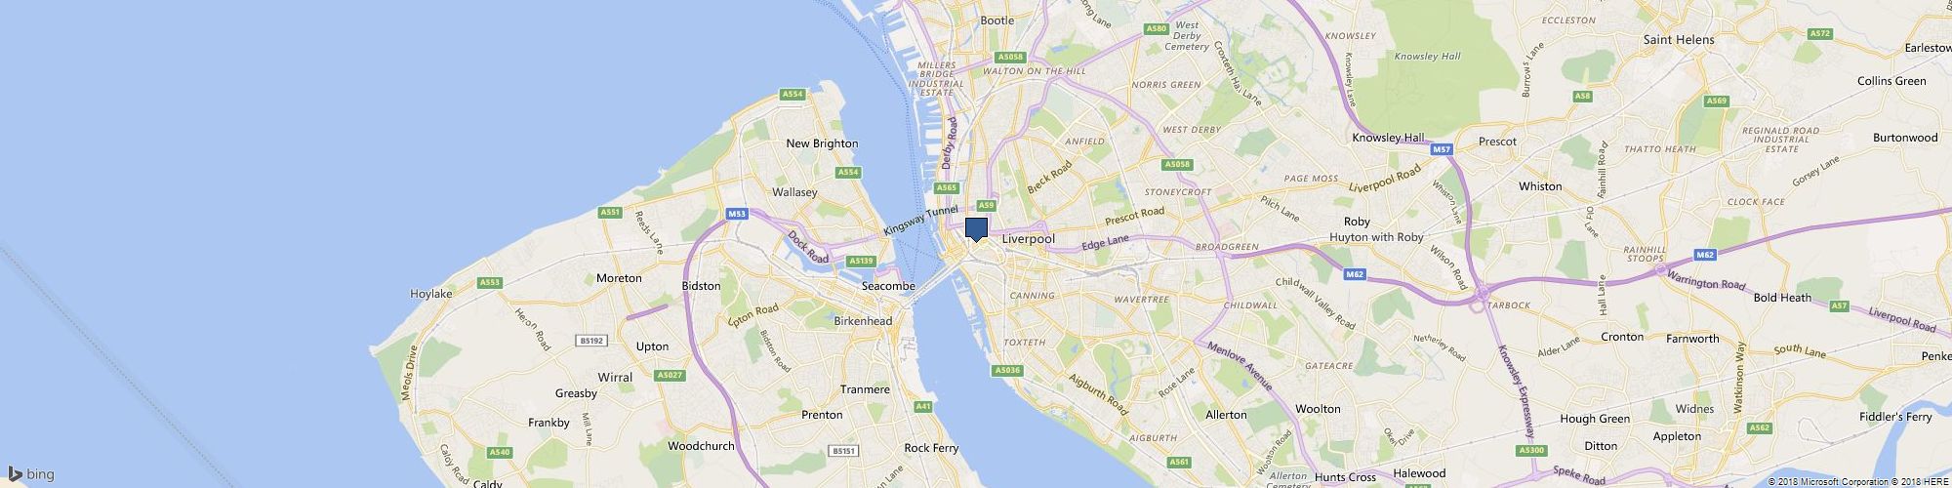Select the M57 motorway shield
This screenshot has height=488, width=1952.
pos(1443,149)
